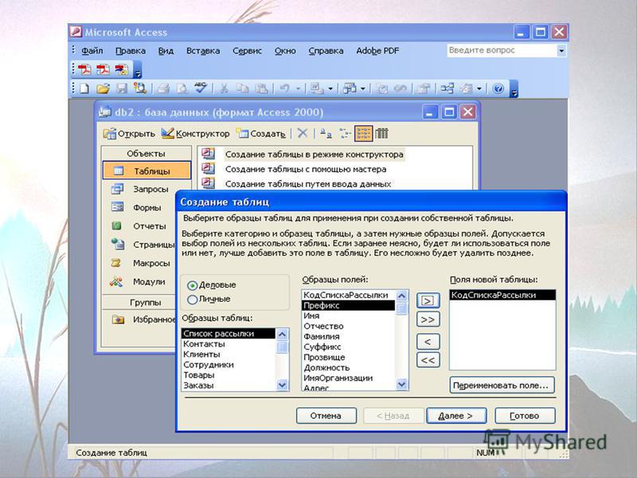Image resolution: width=637 pixels, height=478 pixels.
Task: Run the ABC spelling check icon
Action: click(201, 88)
